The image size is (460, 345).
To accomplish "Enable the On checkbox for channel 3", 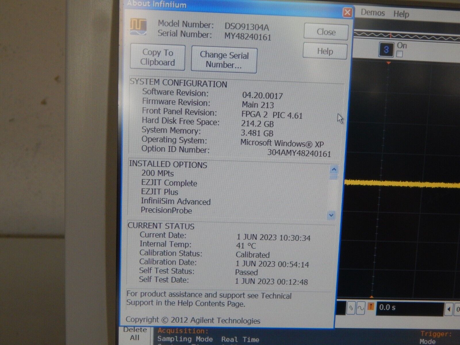I will [400, 53].
